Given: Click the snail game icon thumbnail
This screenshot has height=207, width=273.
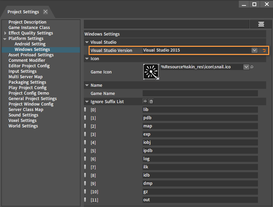Looking at the screenshot, I should pyautogui.click(x=151, y=72).
